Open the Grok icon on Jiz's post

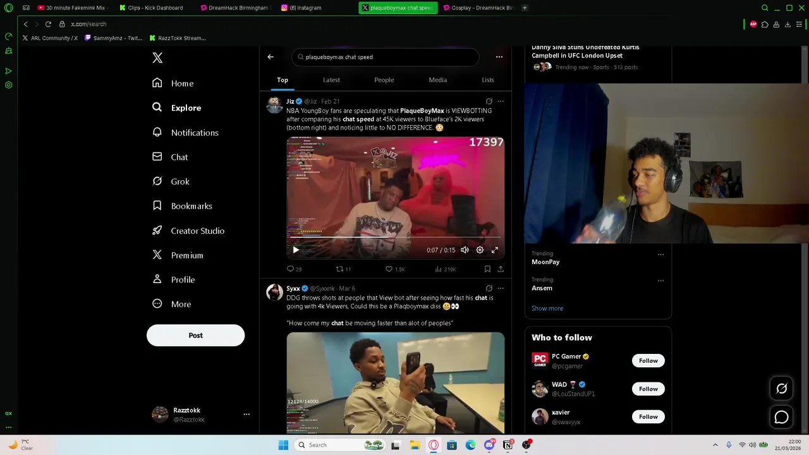click(x=489, y=101)
